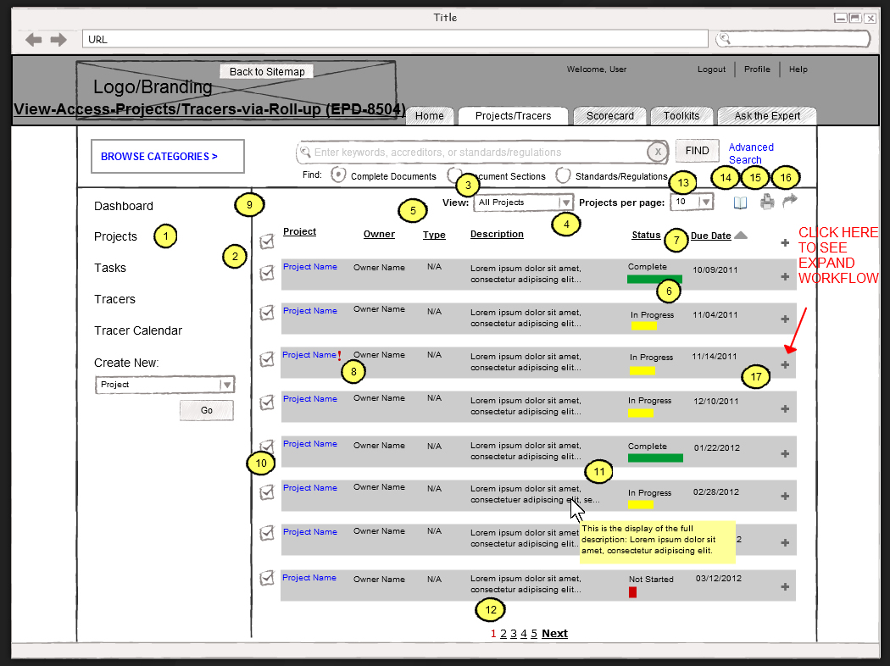This screenshot has height=666, width=890.
Task: Open the Projects/Tracers tab
Action: tap(513, 116)
